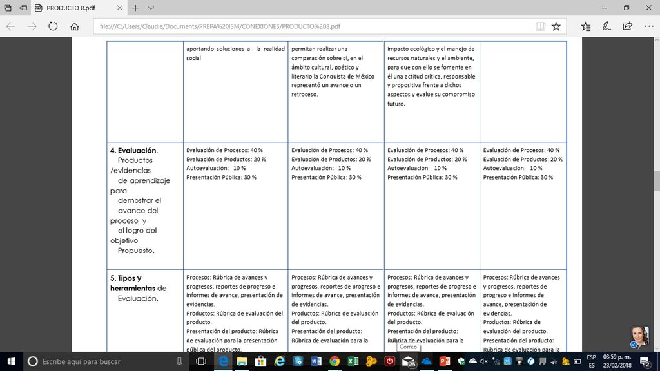Click 'aportando soluciones a la realidad' text
Viewport: 660px width, 371px height.
click(x=235, y=49)
